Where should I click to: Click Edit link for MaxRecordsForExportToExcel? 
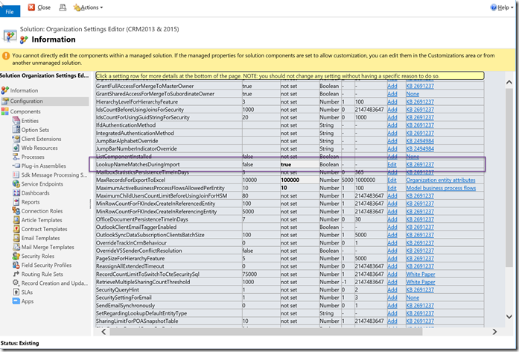click(392, 180)
